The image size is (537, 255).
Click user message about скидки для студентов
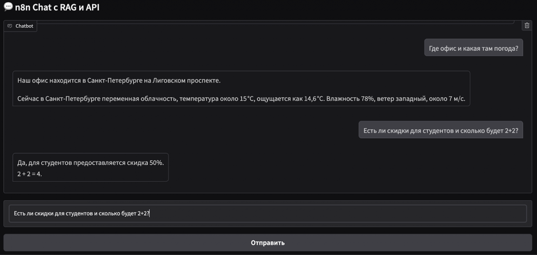point(441,130)
